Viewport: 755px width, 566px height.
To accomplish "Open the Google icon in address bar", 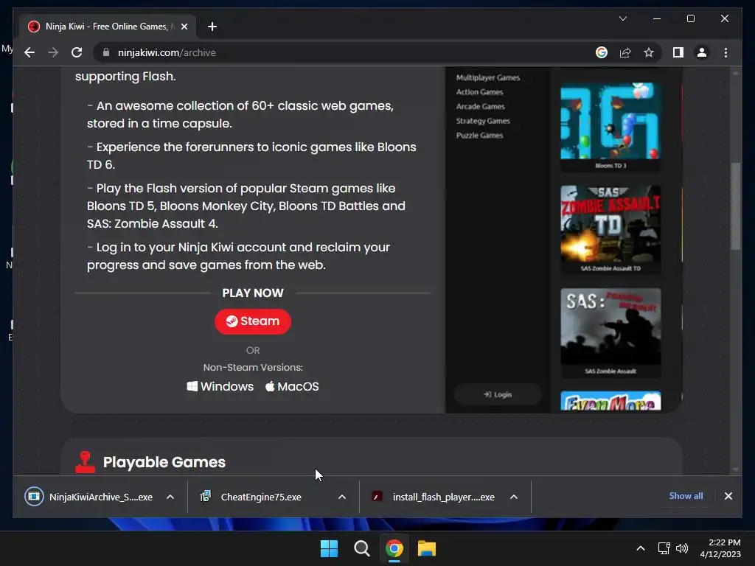I will point(602,52).
